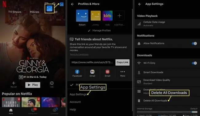Tap the Download Location list icon
The height and width of the screenshot is (116, 200).
tap(139, 91)
